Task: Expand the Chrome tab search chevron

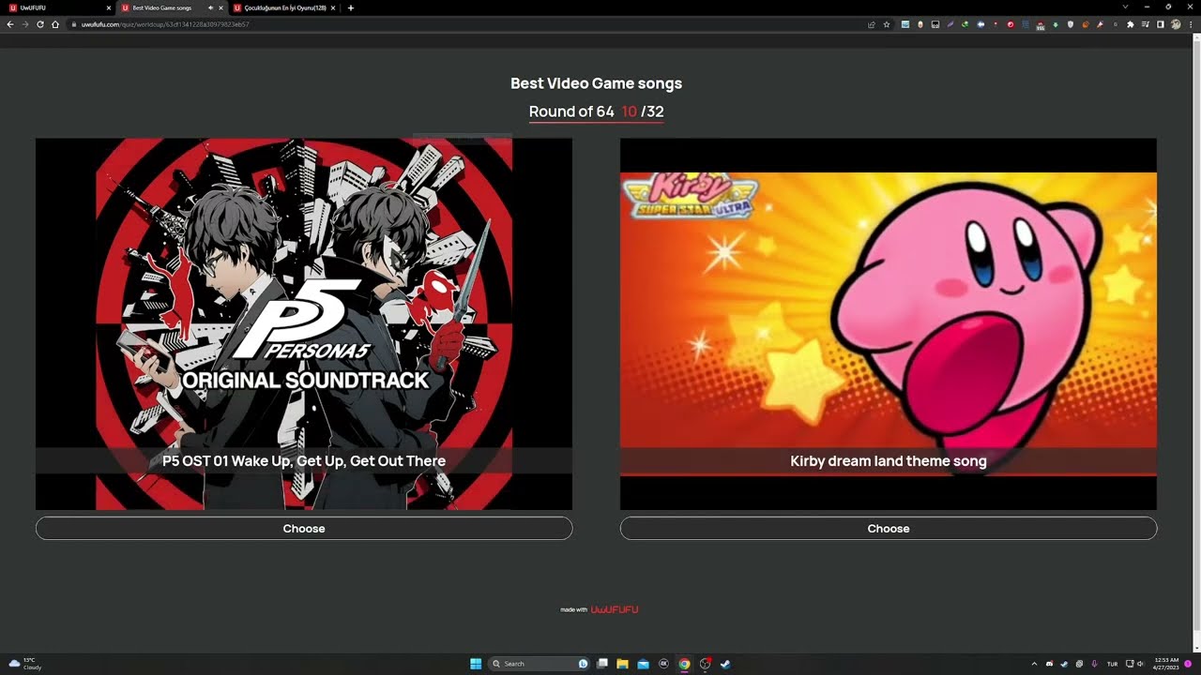Action: [x=1125, y=7]
